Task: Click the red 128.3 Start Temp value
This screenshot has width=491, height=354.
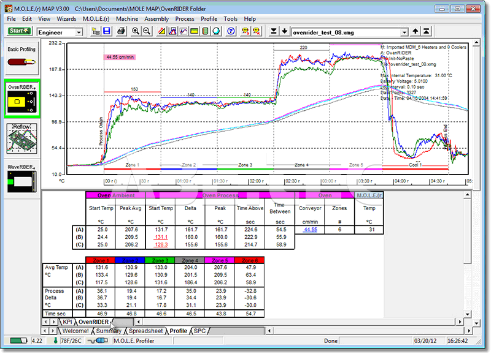Action: (161, 244)
